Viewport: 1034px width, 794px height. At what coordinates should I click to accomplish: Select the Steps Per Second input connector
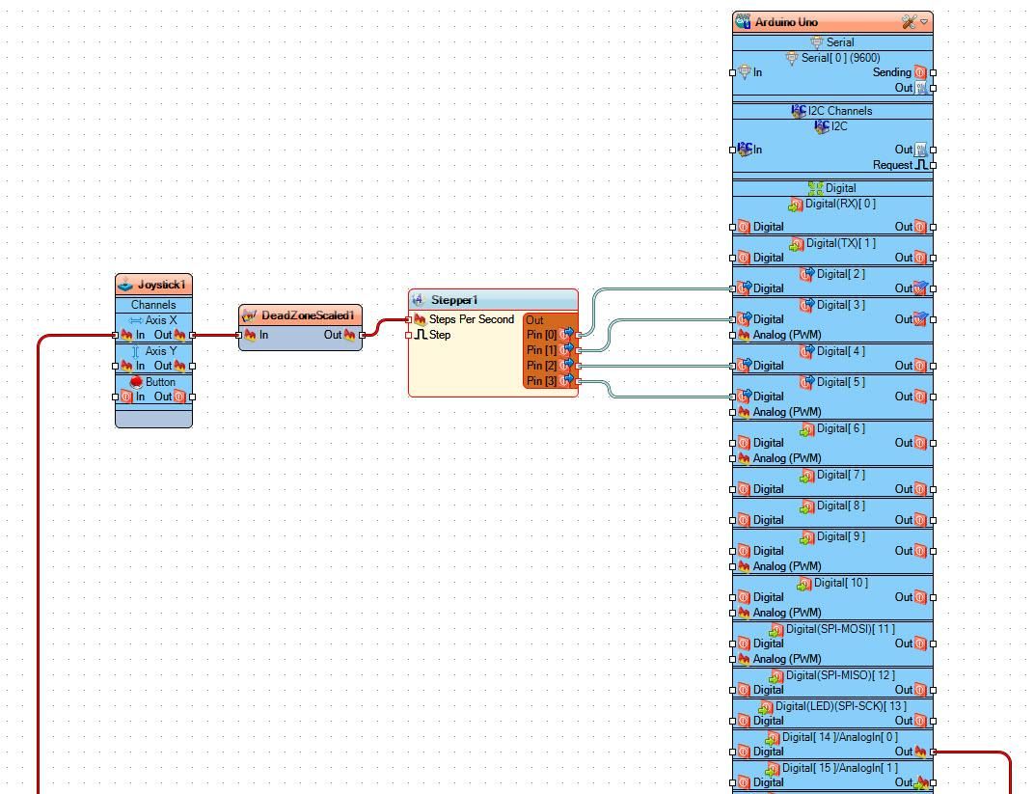410,319
